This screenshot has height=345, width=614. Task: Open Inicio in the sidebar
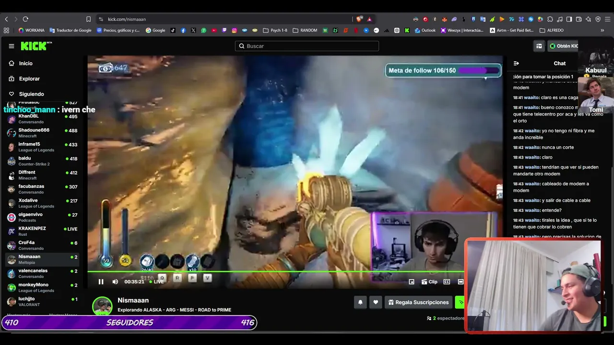21,63
